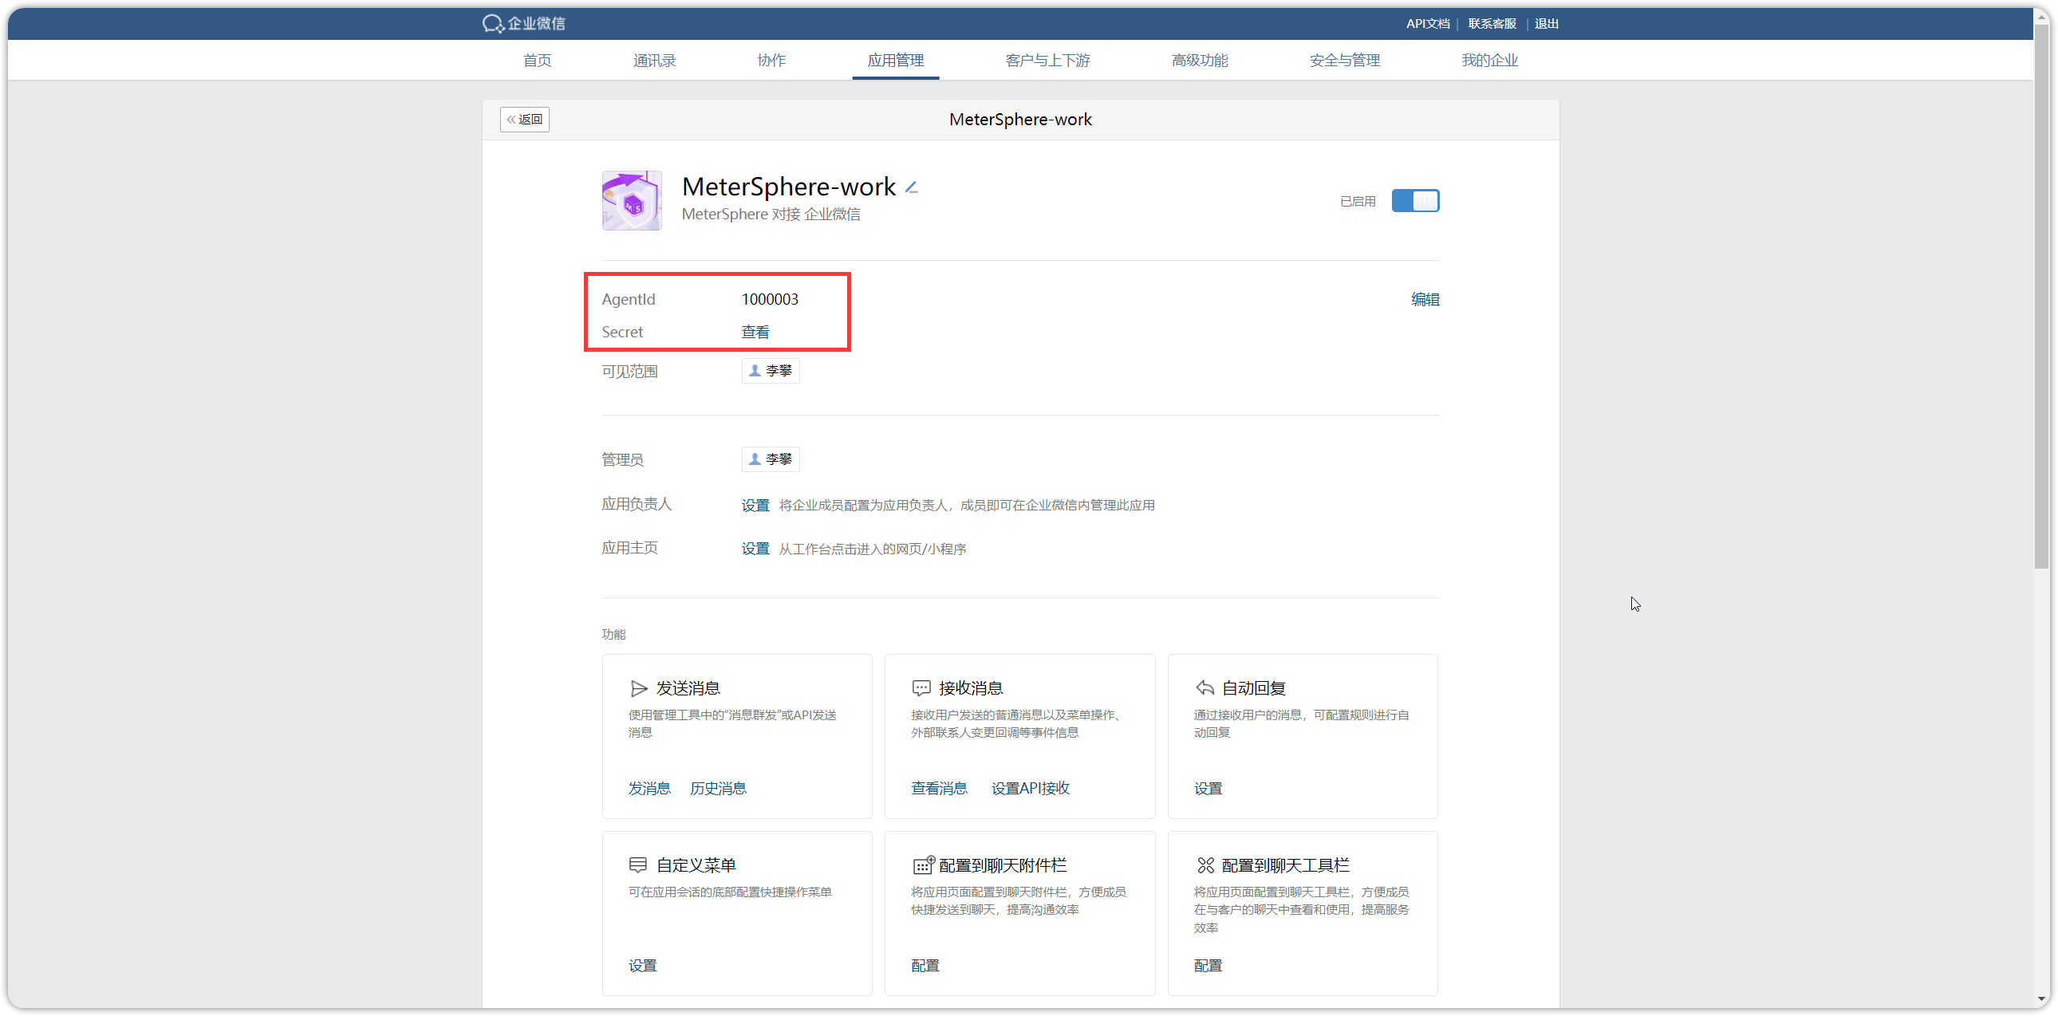Click the 接收消息 chat bubble icon

(x=921, y=688)
